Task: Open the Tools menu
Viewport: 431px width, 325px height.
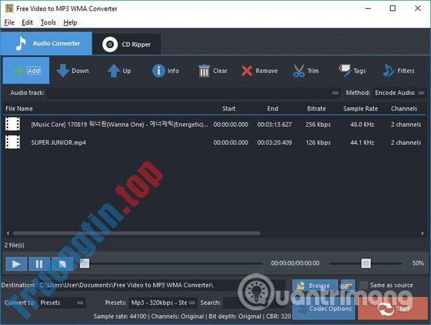Action: coord(48,22)
